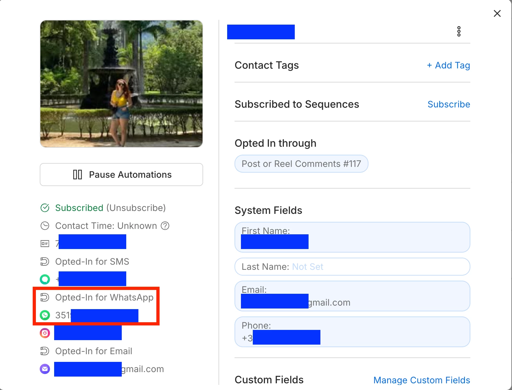This screenshot has width=512, height=390.
Task: Click the Contact Time help question icon
Action: (x=165, y=226)
